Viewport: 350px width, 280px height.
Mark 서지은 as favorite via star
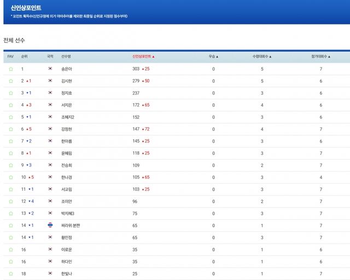click(x=10, y=105)
